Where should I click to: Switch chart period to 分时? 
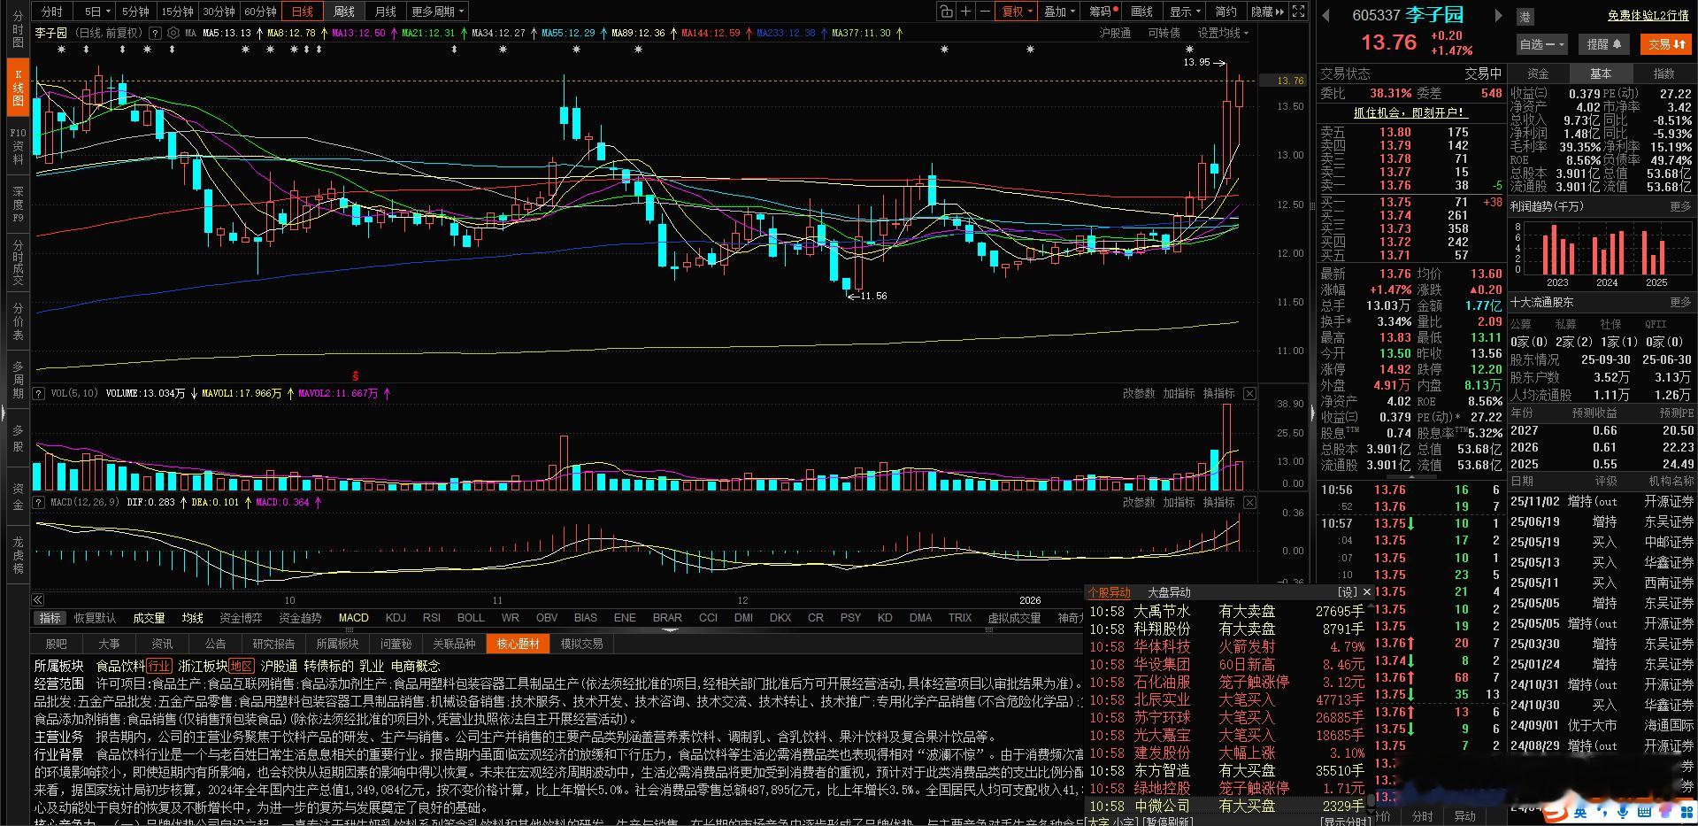tap(52, 12)
